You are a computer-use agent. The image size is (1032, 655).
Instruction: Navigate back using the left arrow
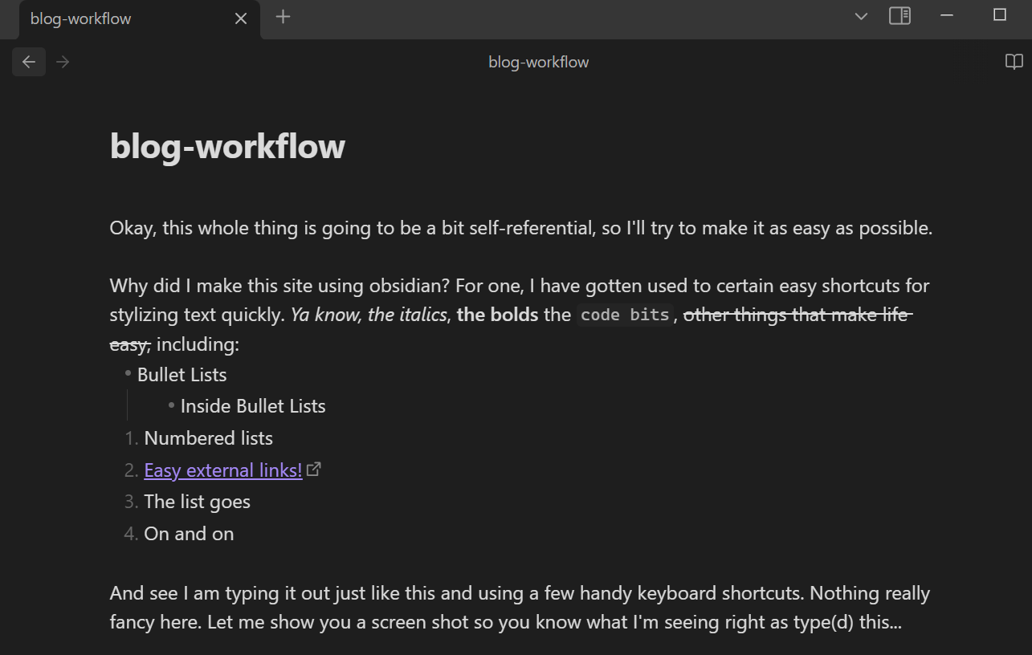[x=29, y=62]
